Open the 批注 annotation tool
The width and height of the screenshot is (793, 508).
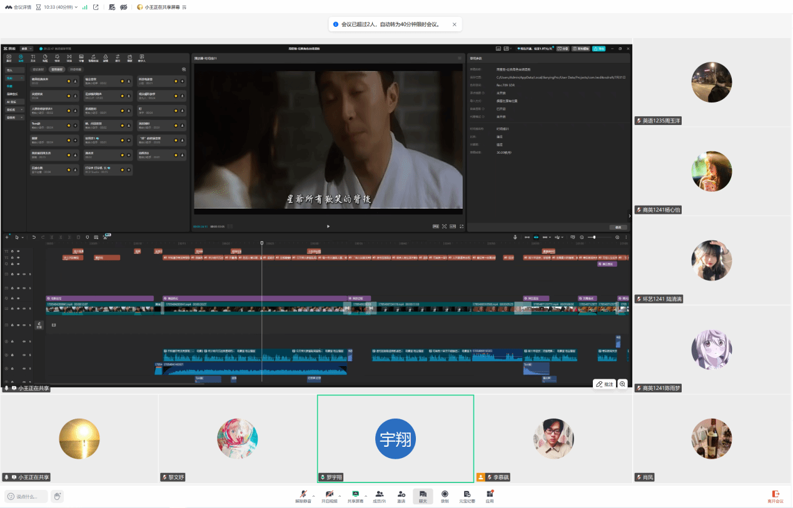[x=604, y=384]
